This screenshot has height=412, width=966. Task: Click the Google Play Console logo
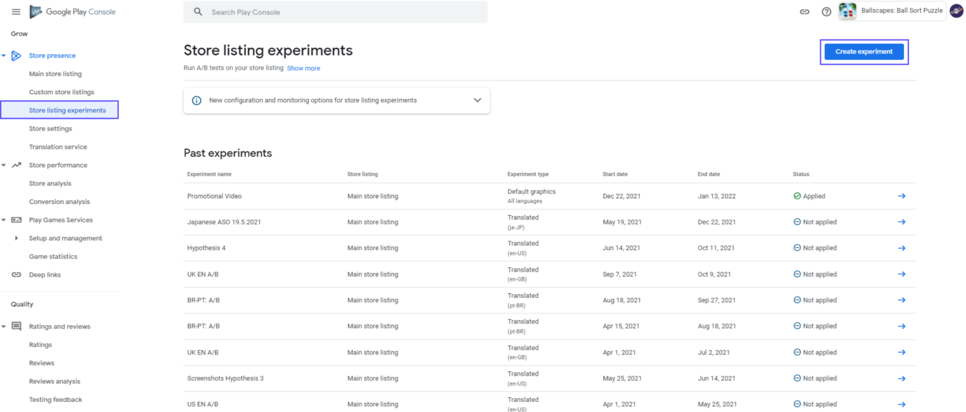point(72,11)
